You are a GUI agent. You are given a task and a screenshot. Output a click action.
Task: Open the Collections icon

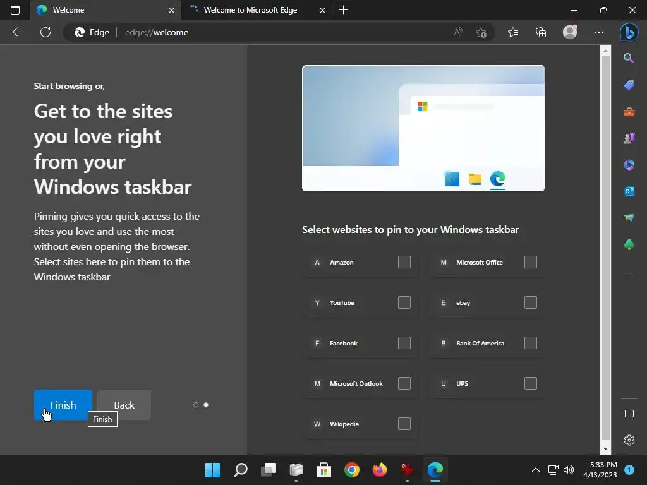(x=541, y=32)
